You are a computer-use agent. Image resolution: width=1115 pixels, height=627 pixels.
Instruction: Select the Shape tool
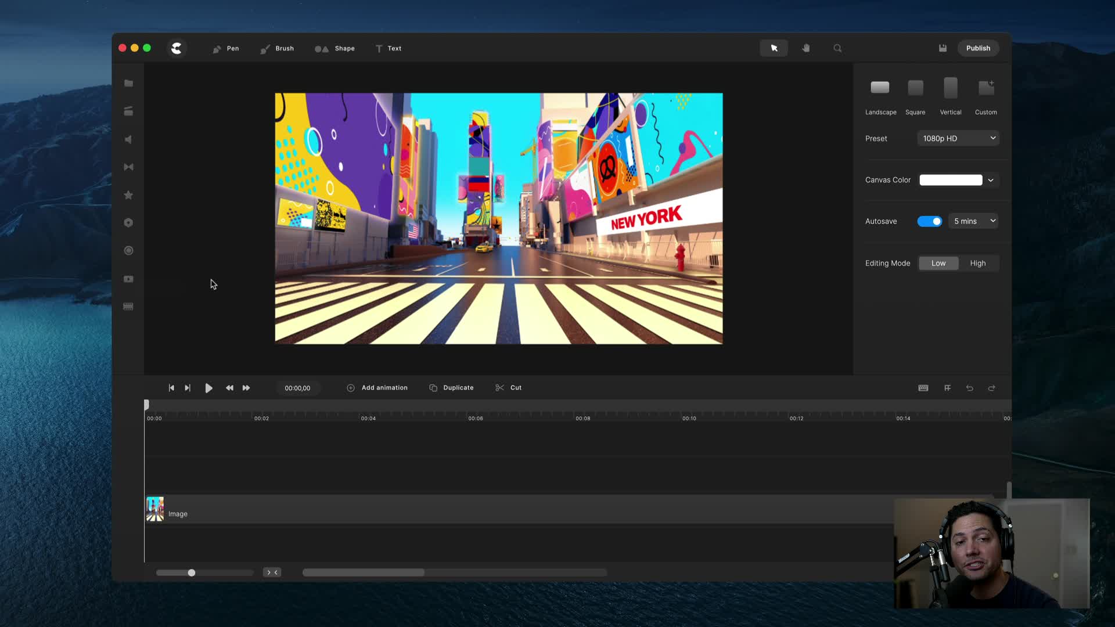click(x=338, y=48)
